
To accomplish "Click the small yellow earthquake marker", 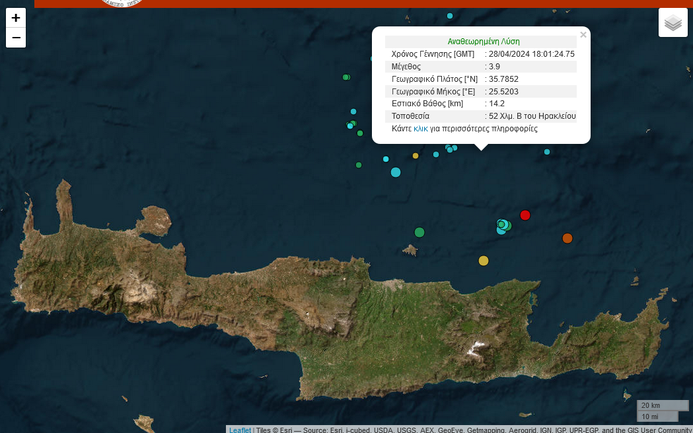I will click(416, 156).
